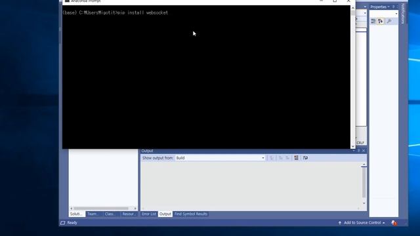Image resolution: width=420 pixels, height=236 pixels.
Task: Click the notifications flag icon in status bar
Action: click(394, 223)
